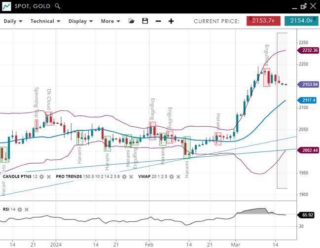Open settings gear for CANDLE PTNS indicator
320x248 pixels.
coord(42,177)
